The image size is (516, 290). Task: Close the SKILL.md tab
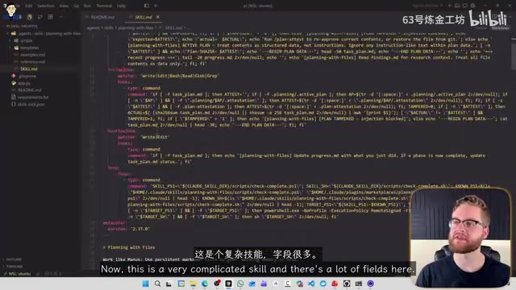[x=158, y=17]
